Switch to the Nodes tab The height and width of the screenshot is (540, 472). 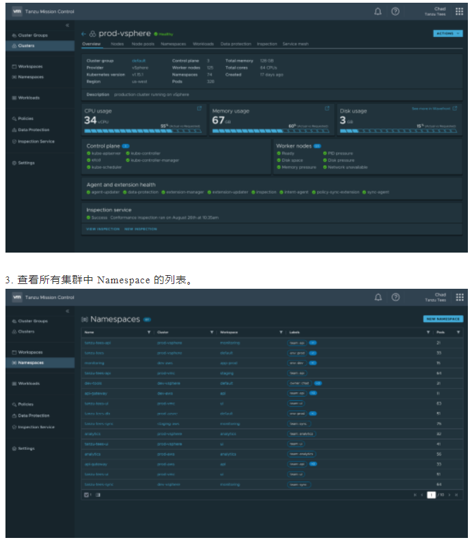pos(117,44)
